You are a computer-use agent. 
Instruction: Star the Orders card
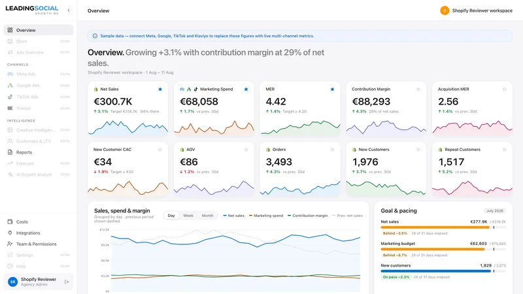click(332, 150)
